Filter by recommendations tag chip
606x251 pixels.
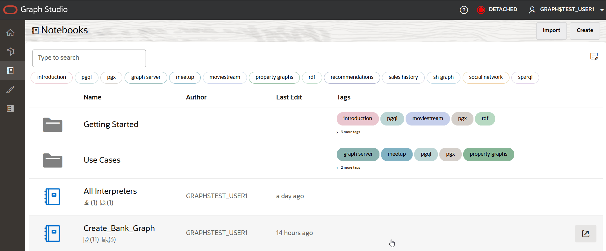(x=352, y=77)
